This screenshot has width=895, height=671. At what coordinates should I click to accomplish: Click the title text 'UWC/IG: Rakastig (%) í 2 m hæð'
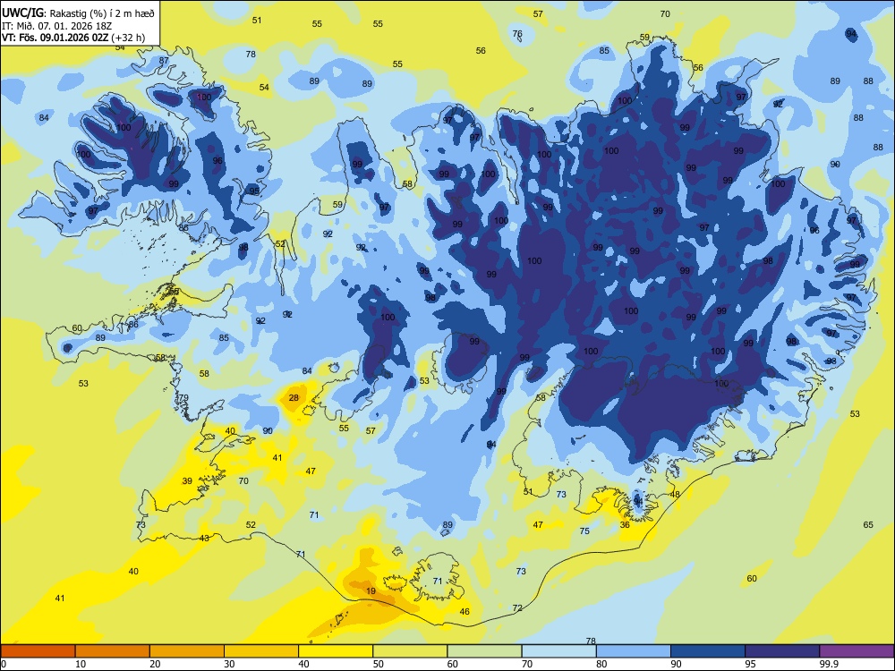point(78,13)
